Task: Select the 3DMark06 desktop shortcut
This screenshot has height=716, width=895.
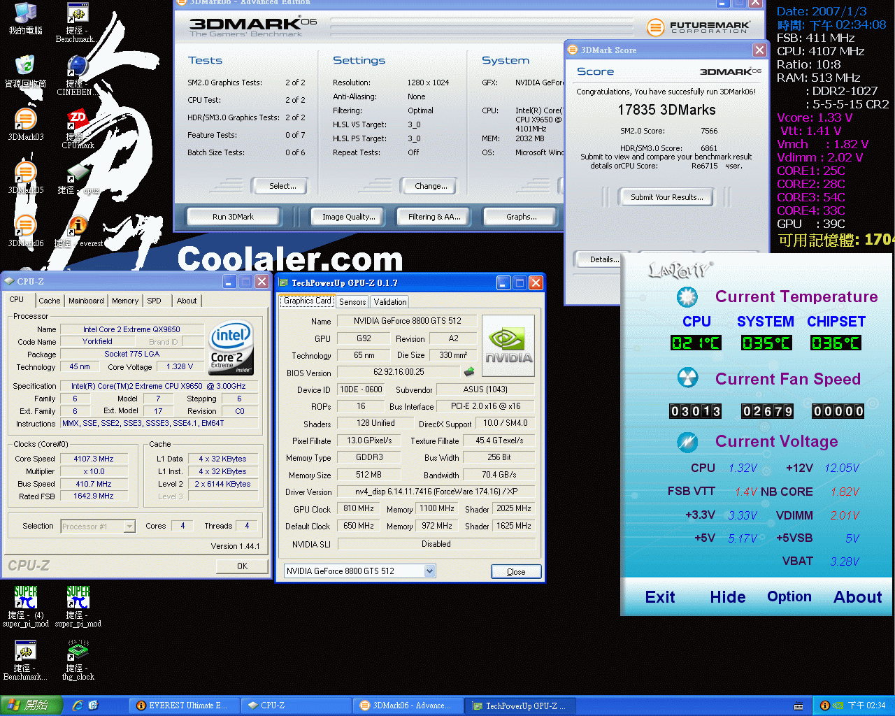Action: click(x=26, y=231)
